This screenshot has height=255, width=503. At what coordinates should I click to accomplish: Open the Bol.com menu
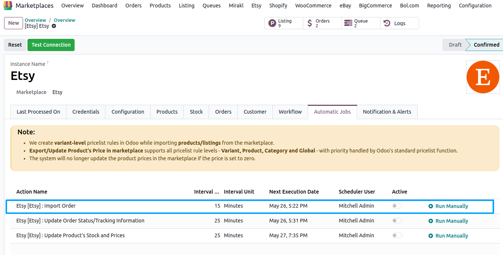point(409,6)
